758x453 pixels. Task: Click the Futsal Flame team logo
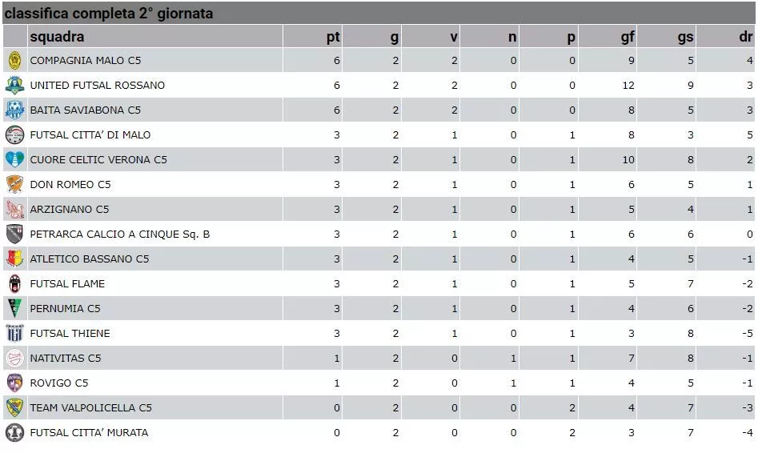15,284
